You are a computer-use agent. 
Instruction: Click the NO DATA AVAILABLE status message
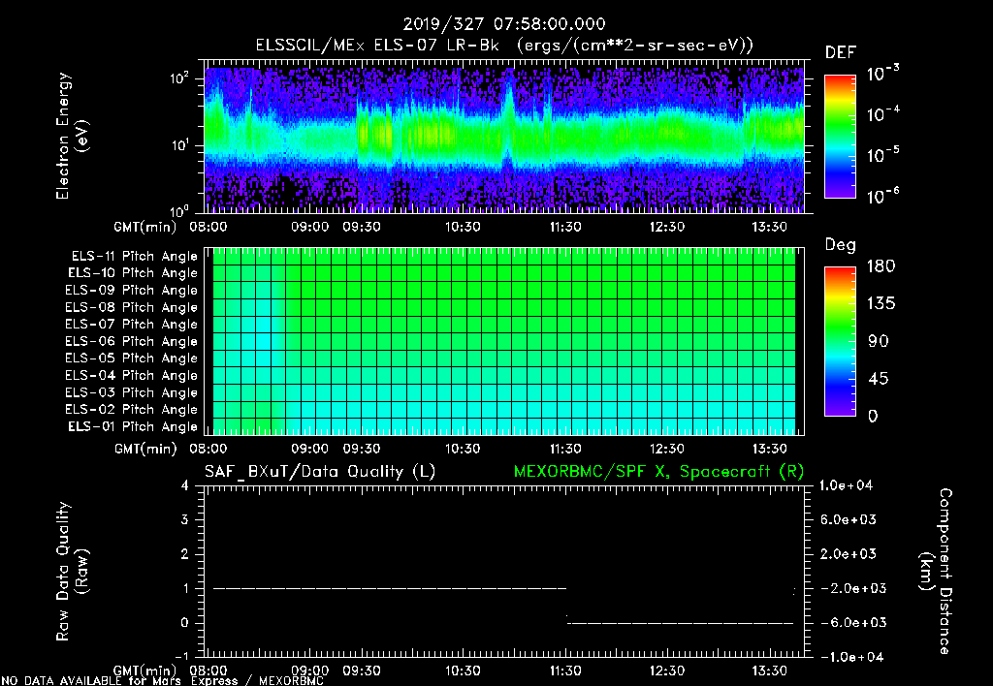point(163,681)
